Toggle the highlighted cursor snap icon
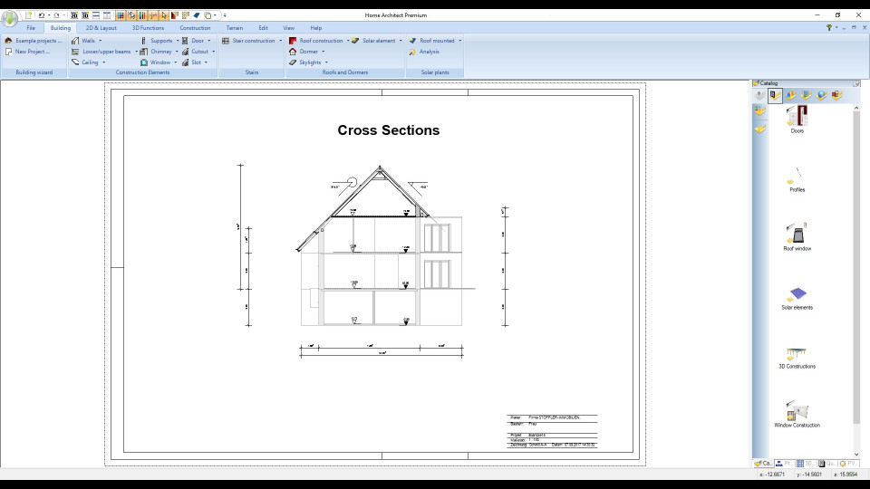Viewport: 870px width, 489px height. 131,15
